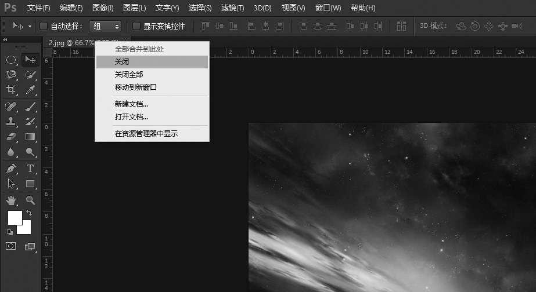Click 新建文档... in the context menu
The height and width of the screenshot is (292, 536).
pos(131,104)
